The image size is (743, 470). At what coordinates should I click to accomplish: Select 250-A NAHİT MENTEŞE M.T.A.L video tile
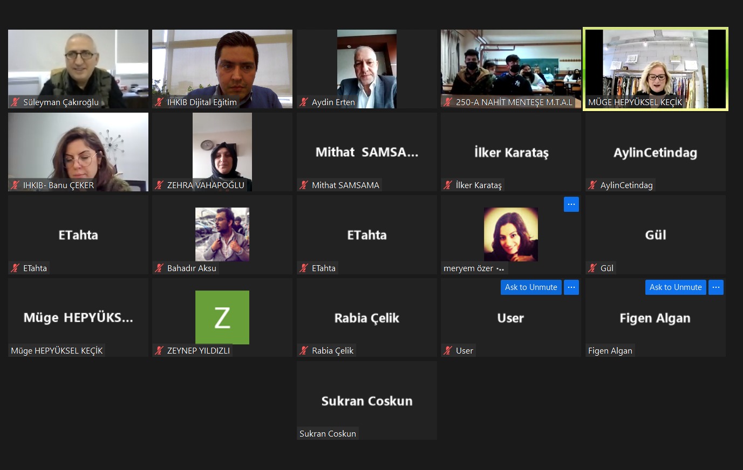(x=511, y=69)
